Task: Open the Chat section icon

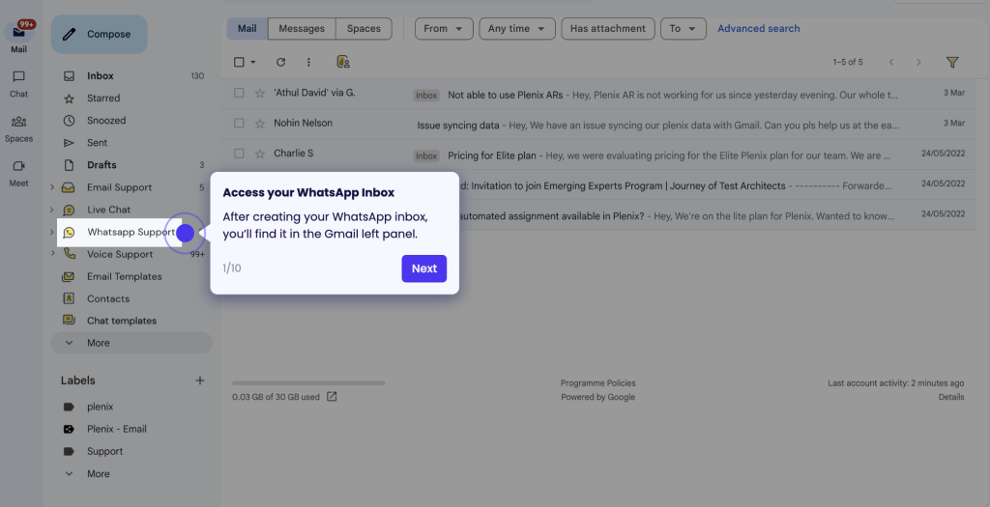Action: (x=18, y=76)
